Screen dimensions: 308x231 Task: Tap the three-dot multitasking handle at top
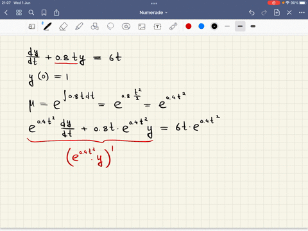(x=154, y=3)
